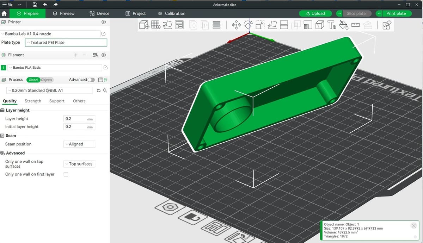The height and width of the screenshot is (243, 423).
Task: Click the Add plate grid icon
Action: click(156, 25)
